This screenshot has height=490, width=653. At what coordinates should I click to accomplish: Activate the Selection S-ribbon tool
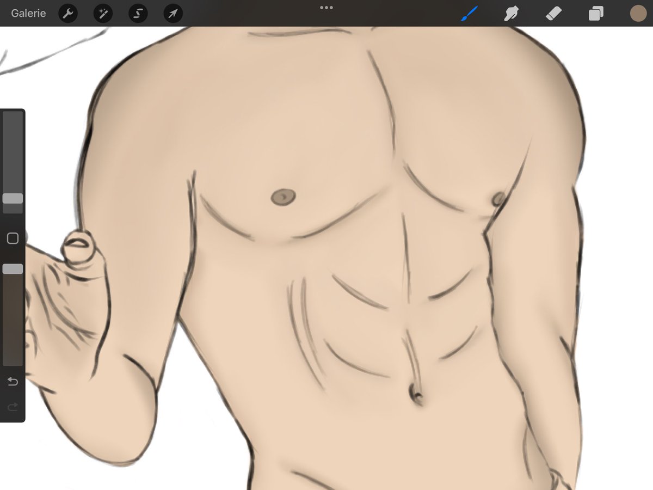click(138, 14)
